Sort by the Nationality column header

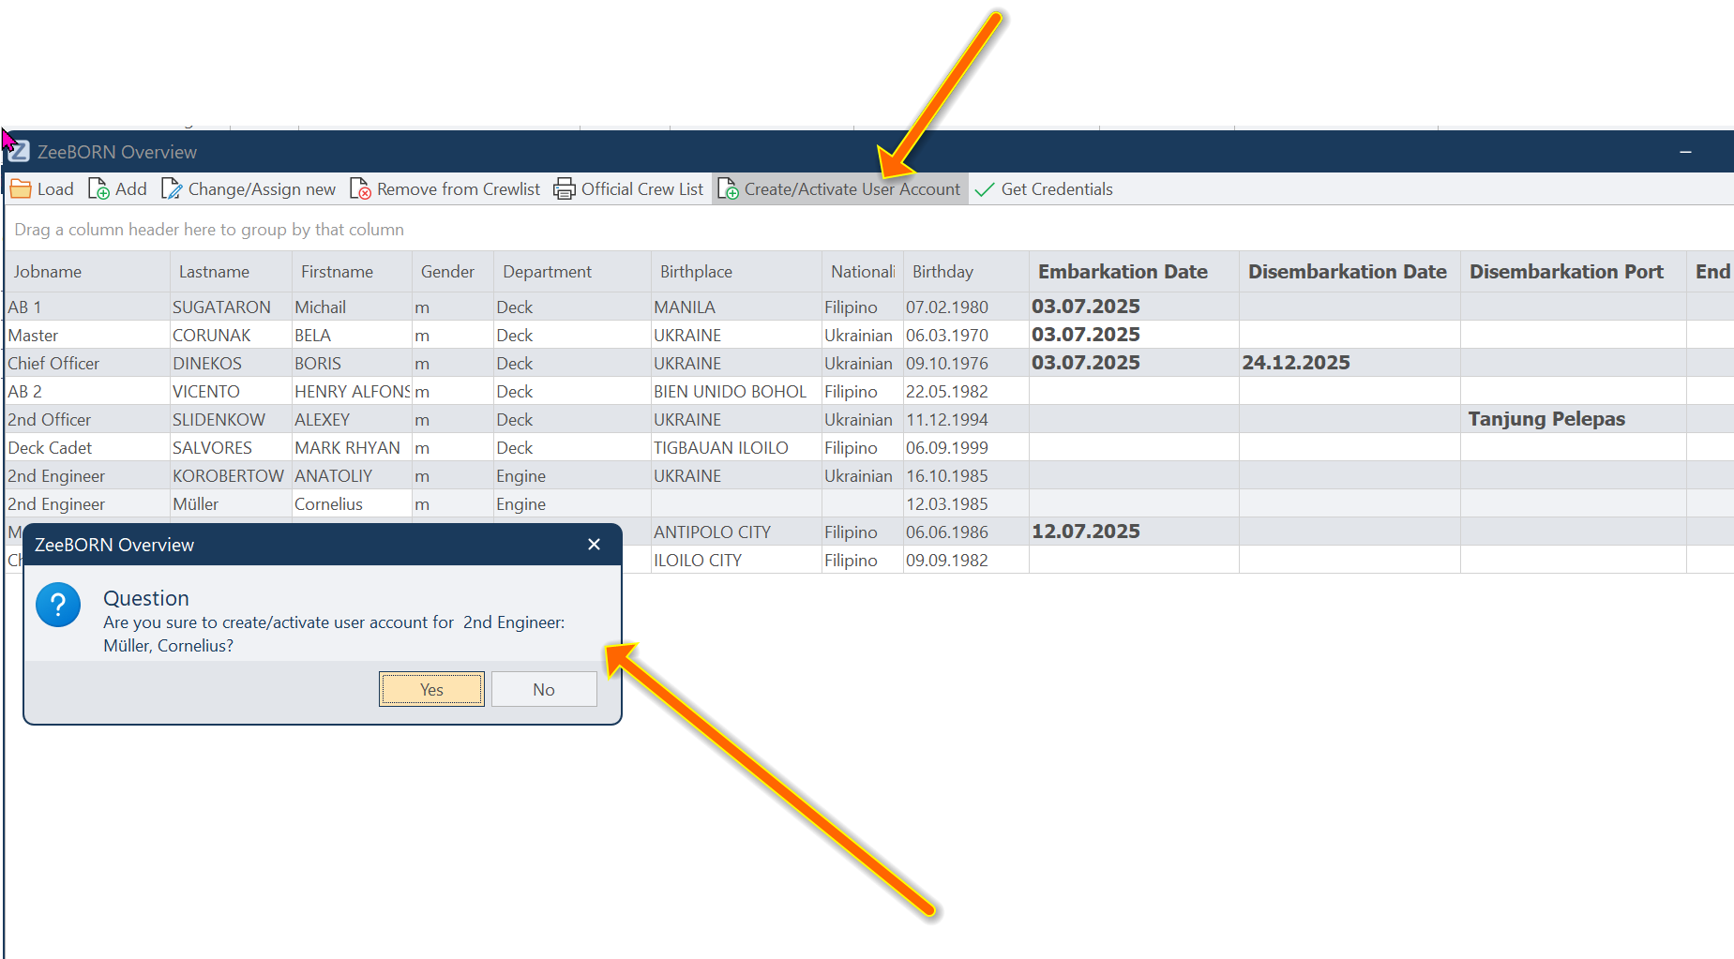tap(863, 272)
